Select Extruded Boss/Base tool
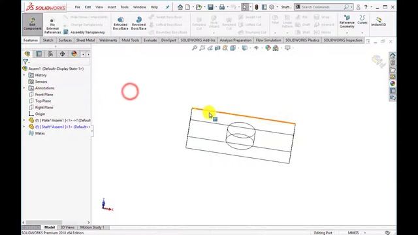The width and height of the screenshot is (418, 235). point(120,23)
